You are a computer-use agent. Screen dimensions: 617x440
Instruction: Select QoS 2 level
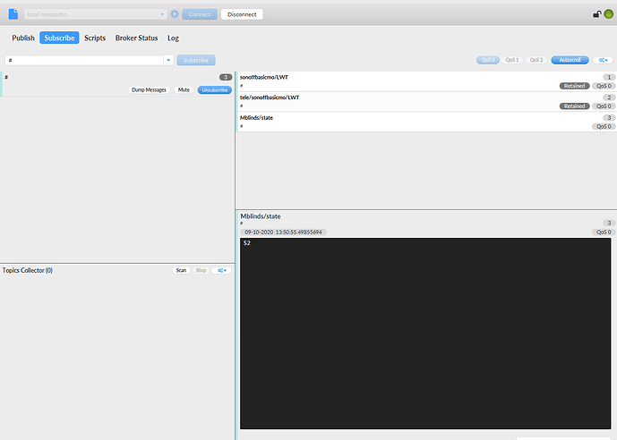click(536, 60)
